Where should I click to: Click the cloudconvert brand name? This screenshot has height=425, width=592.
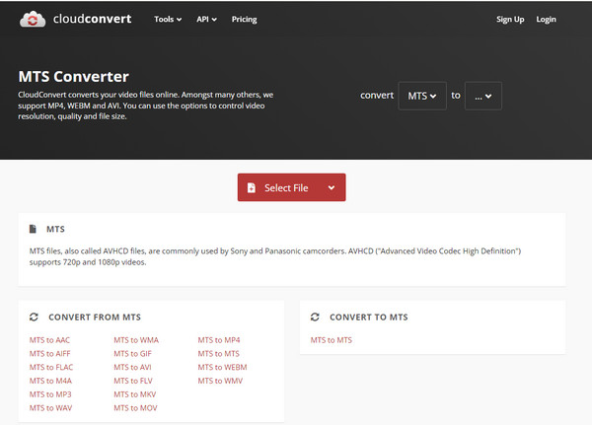pyautogui.click(x=92, y=19)
